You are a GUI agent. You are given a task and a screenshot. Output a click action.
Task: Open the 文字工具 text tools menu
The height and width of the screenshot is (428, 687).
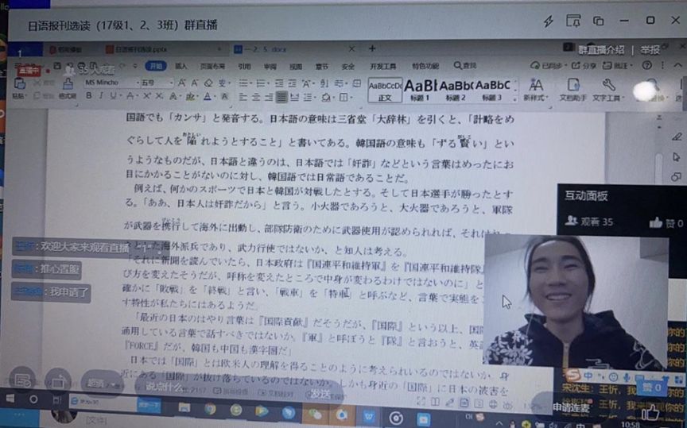pyautogui.click(x=608, y=89)
